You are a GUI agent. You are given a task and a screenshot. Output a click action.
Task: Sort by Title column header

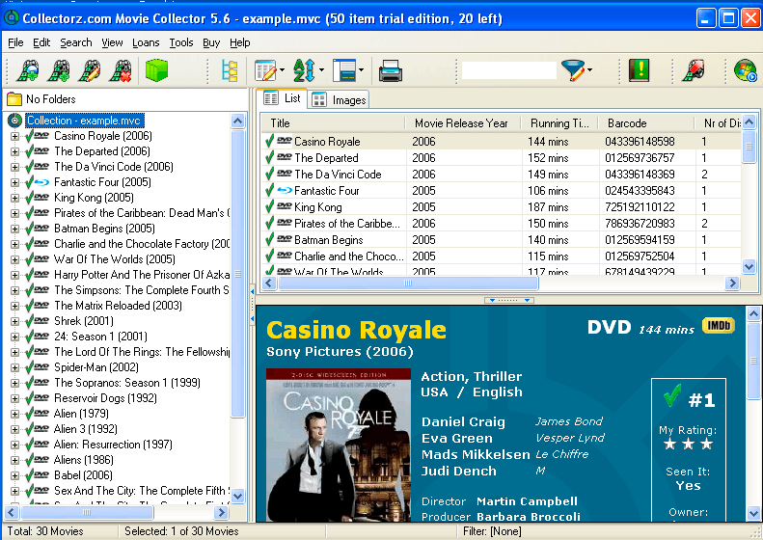334,123
